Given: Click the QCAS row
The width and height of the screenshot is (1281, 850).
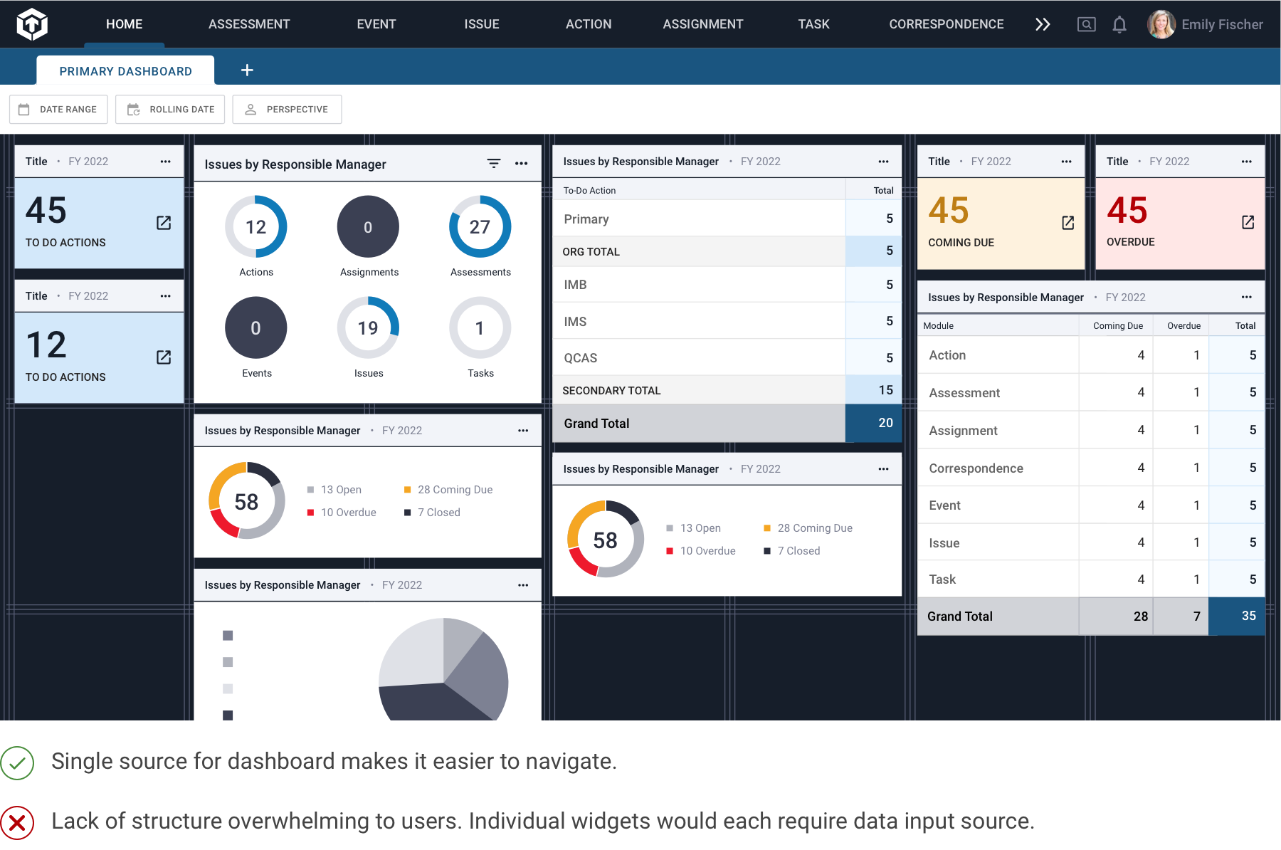Looking at the screenshot, I should 727,357.
